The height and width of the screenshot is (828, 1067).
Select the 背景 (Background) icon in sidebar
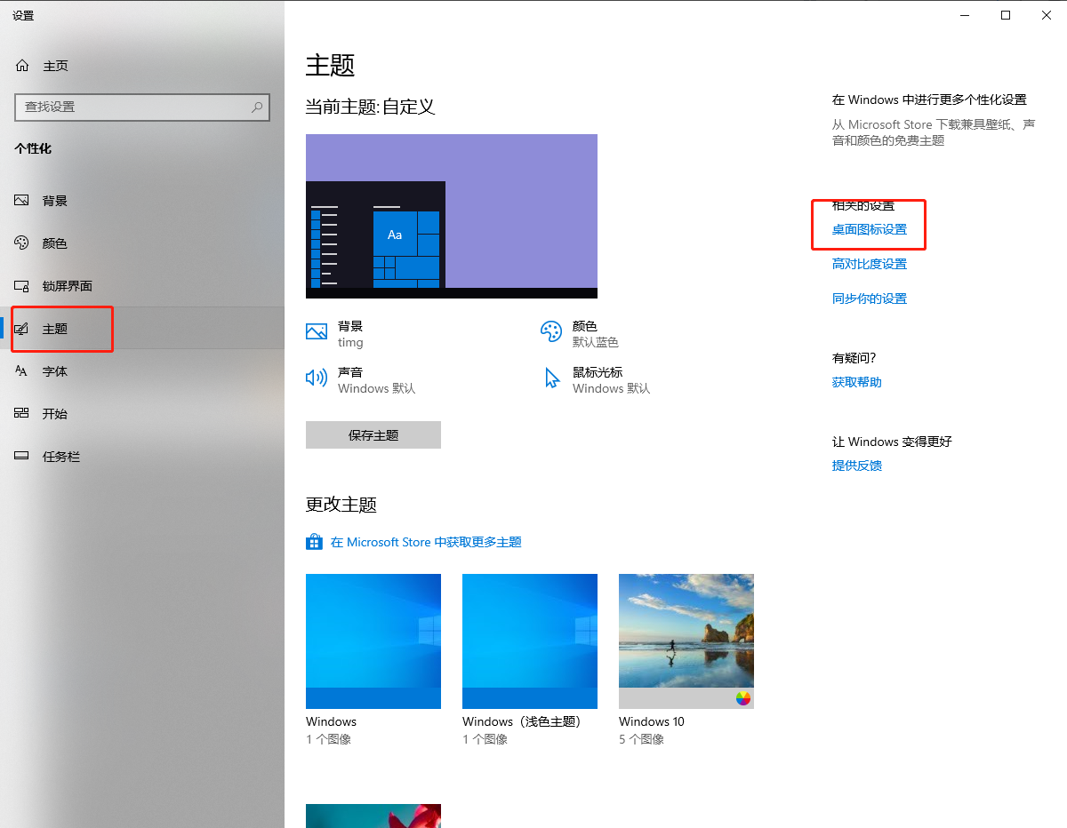[21, 200]
